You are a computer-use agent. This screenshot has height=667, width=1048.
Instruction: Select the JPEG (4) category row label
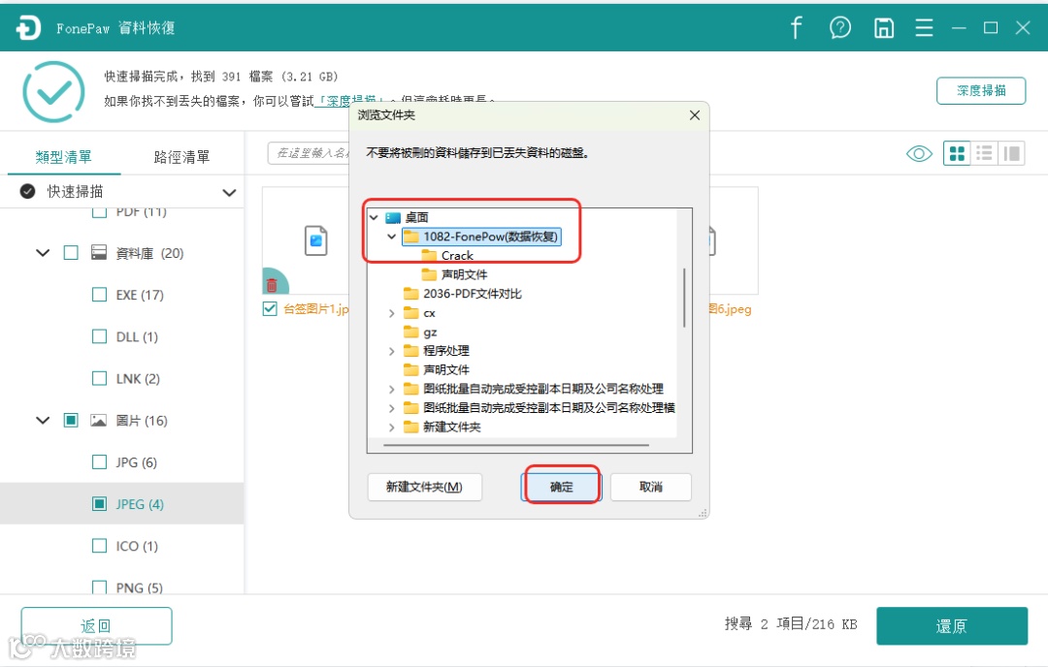140,504
